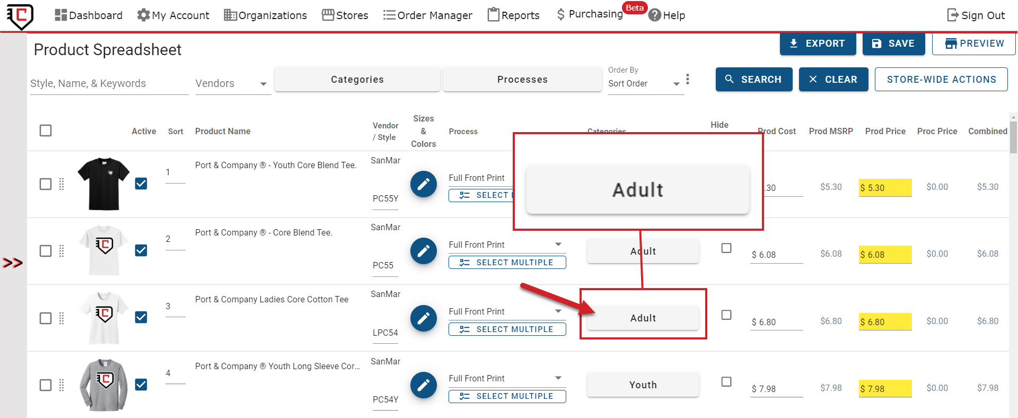Uncheck Active for Youth Core Blend Tee
Image resolution: width=1018 pixels, height=418 pixels.
(x=141, y=184)
